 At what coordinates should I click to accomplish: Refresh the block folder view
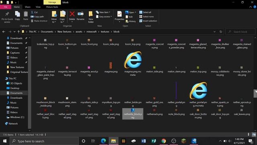coord(221,32)
